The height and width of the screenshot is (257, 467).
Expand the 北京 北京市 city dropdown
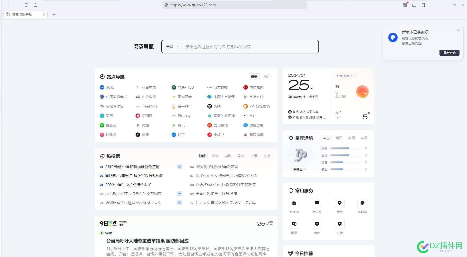[346, 76]
